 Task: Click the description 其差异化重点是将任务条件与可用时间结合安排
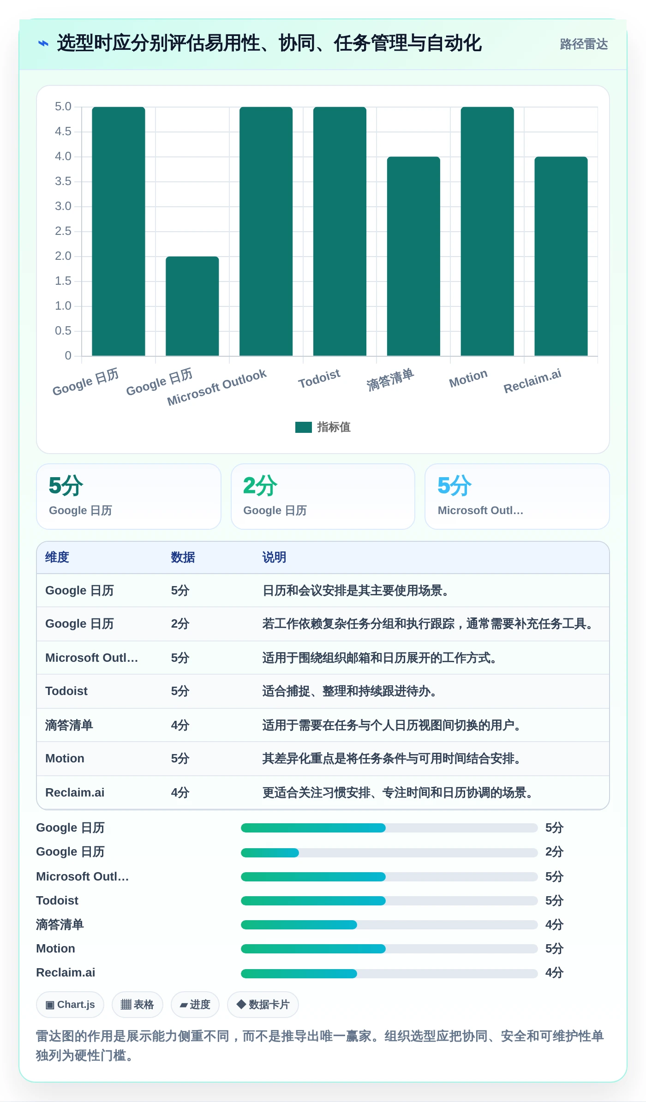tap(392, 759)
